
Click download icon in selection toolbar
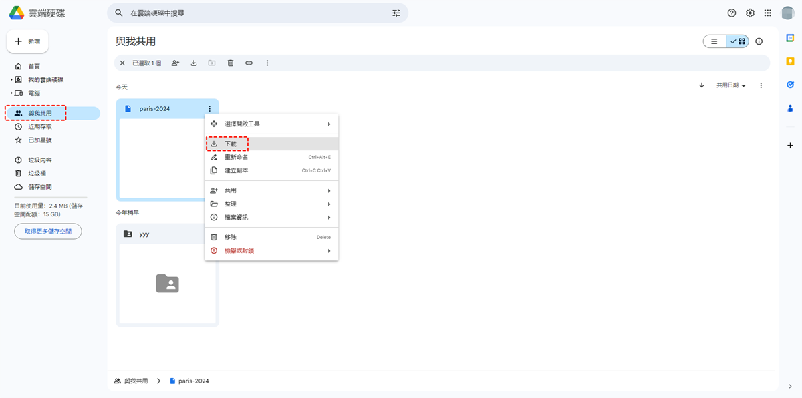[x=194, y=63]
